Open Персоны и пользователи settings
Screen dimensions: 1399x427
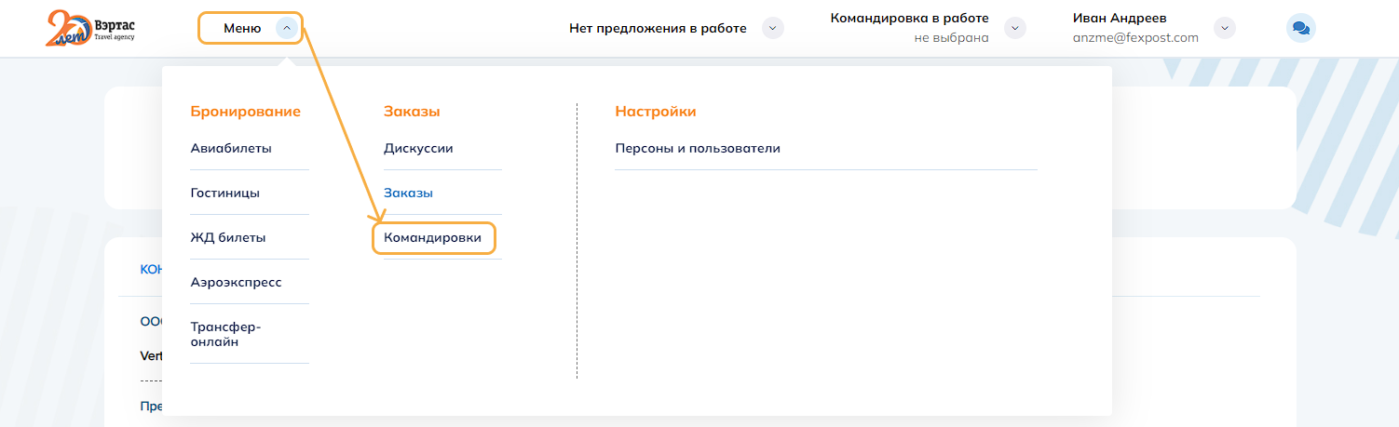click(x=698, y=148)
